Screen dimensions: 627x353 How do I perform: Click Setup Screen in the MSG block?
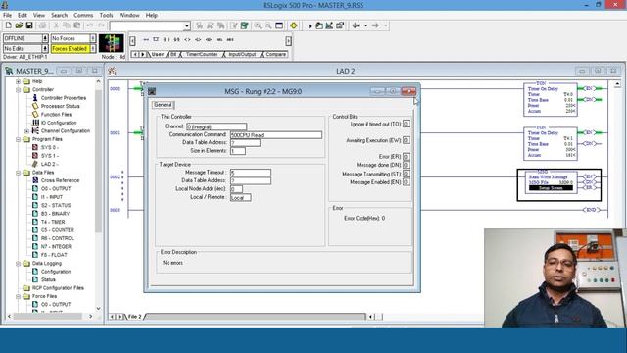click(551, 187)
